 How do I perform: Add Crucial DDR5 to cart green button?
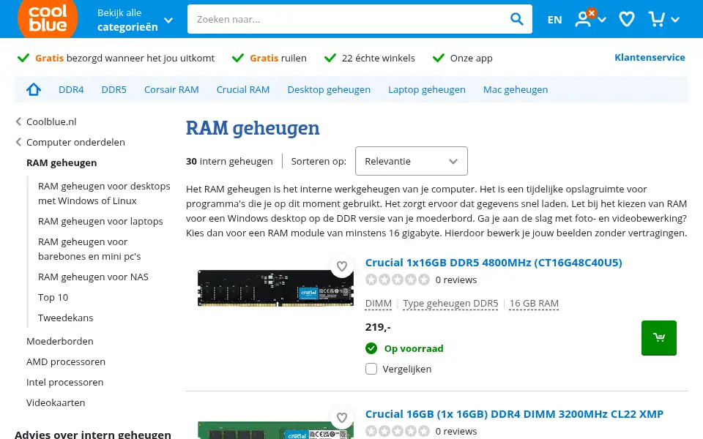(658, 338)
